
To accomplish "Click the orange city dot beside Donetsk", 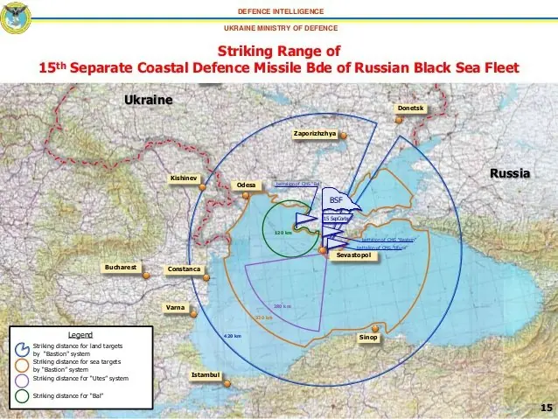I will [399, 121].
